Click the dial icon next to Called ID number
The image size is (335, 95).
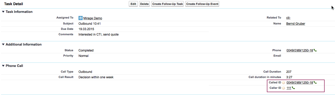[315, 83]
